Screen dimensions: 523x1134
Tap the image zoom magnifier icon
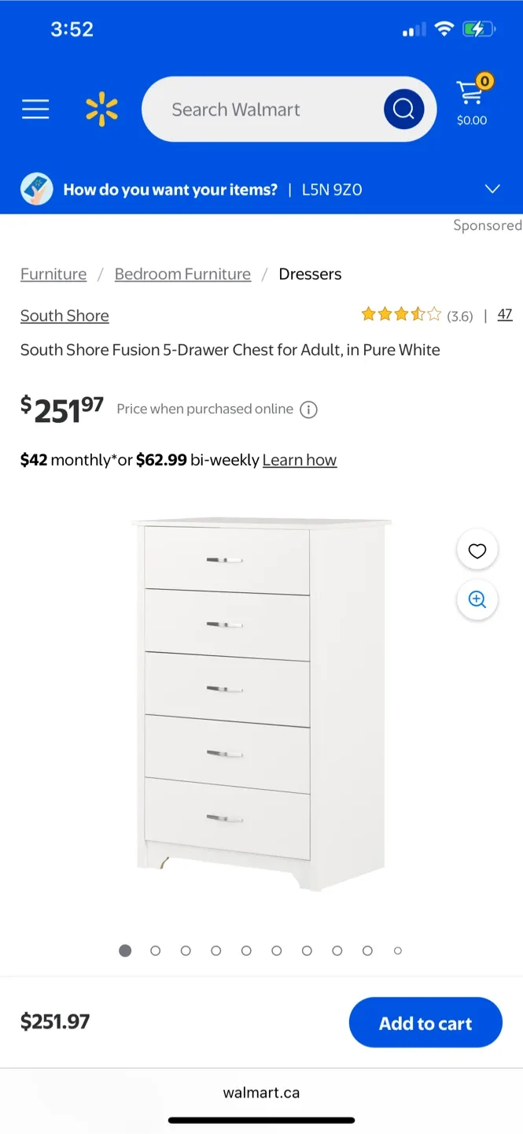477,599
